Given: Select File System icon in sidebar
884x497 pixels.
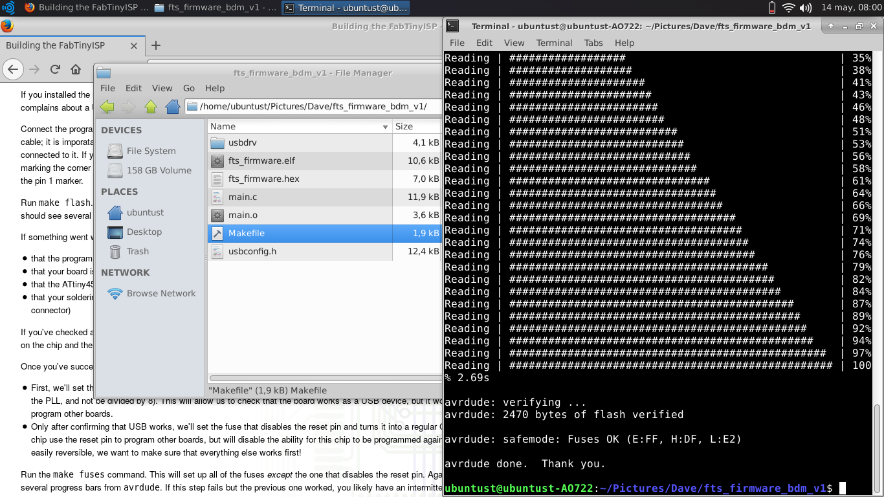Looking at the screenshot, I should point(115,151).
